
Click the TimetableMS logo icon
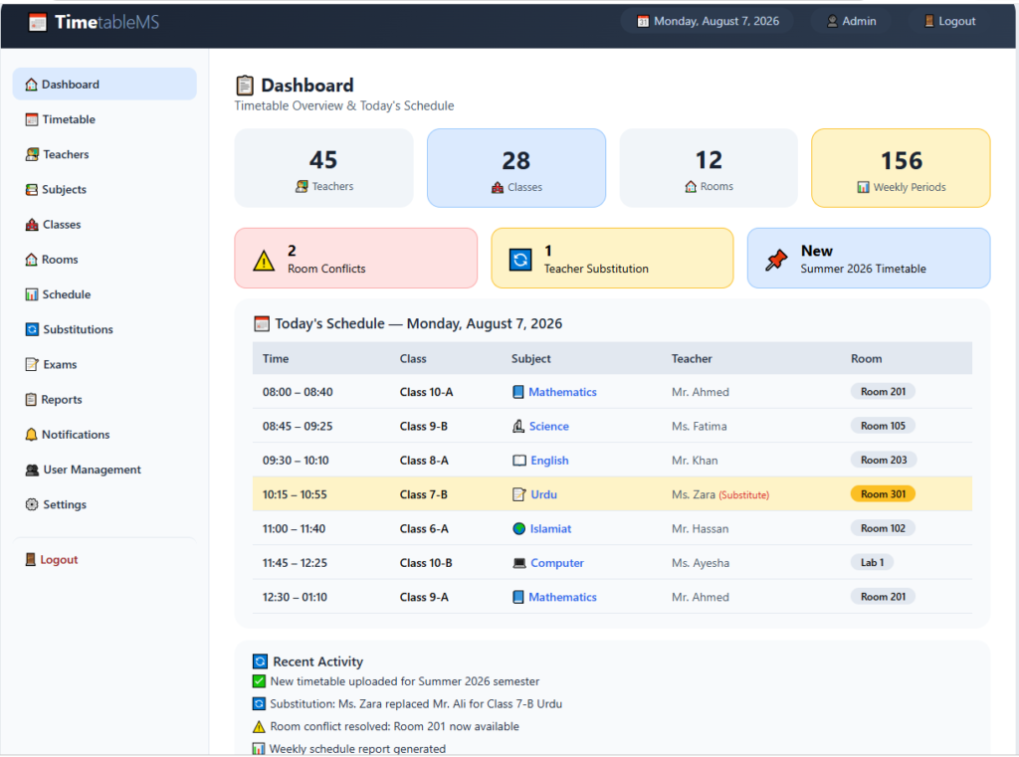[x=38, y=22]
